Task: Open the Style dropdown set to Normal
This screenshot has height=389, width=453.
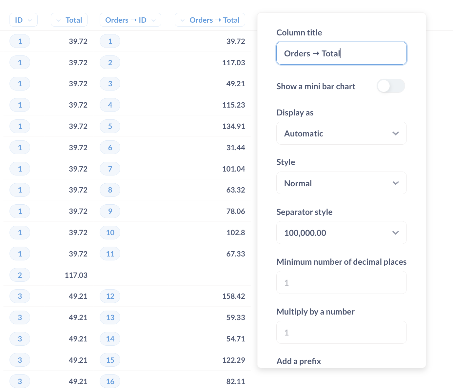Action: tap(341, 183)
